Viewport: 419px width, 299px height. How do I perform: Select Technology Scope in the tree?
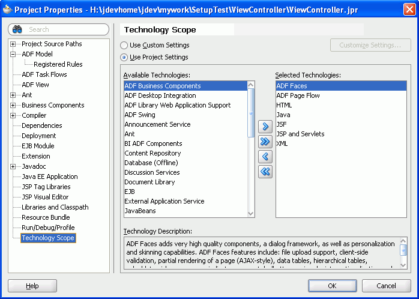click(x=48, y=238)
